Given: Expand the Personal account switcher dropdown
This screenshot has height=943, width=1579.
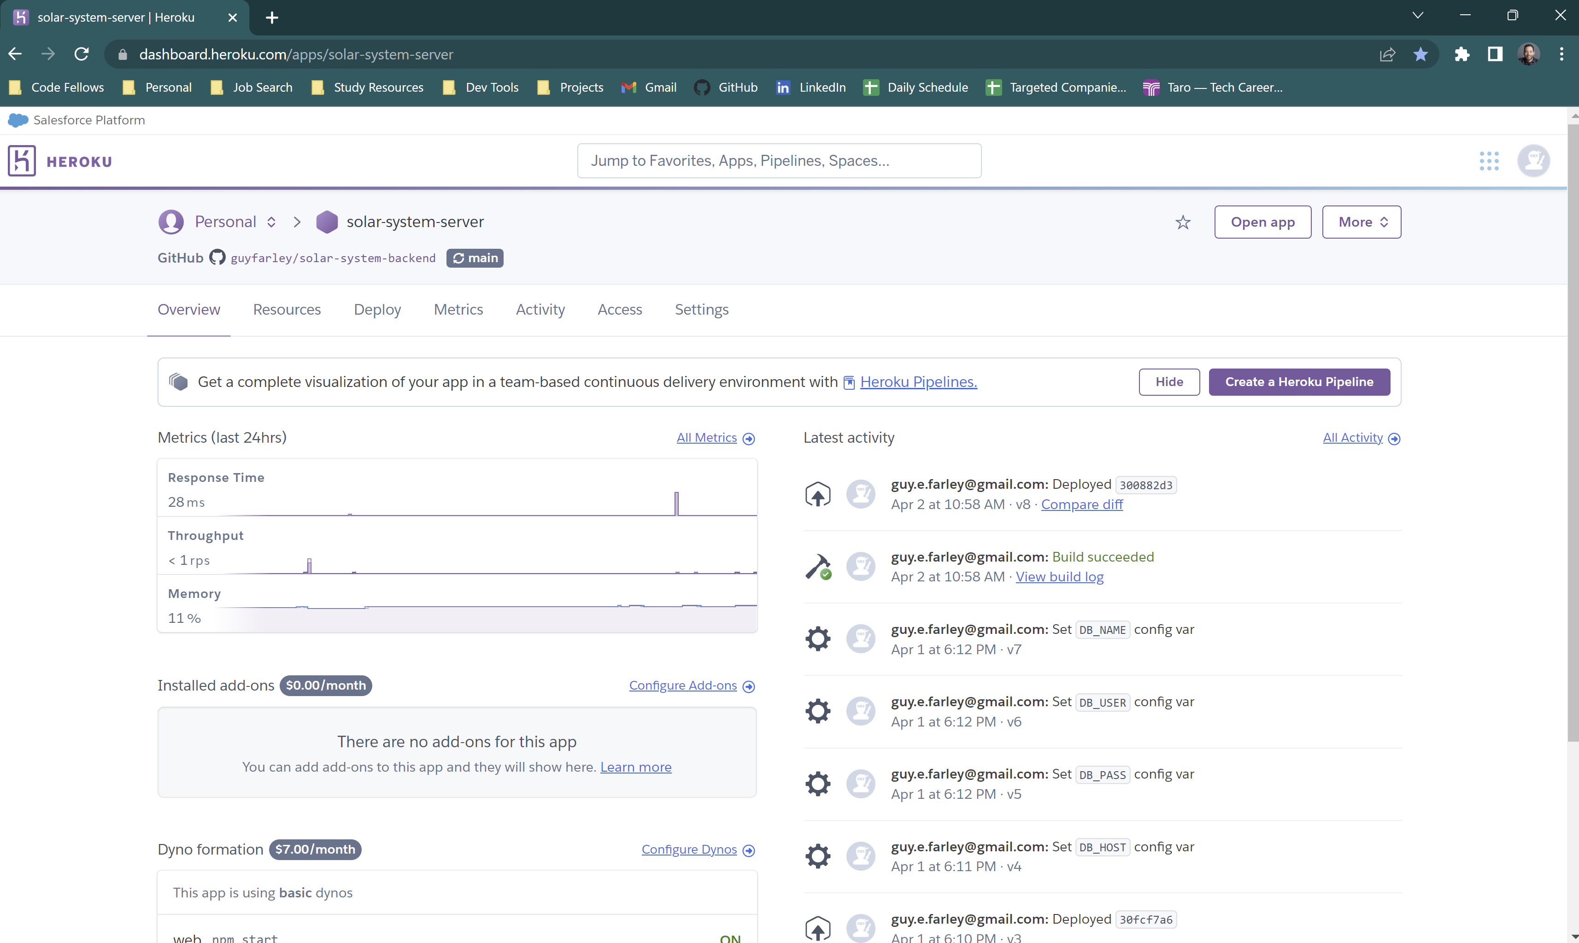Looking at the screenshot, I should click(x=271, y=222).
